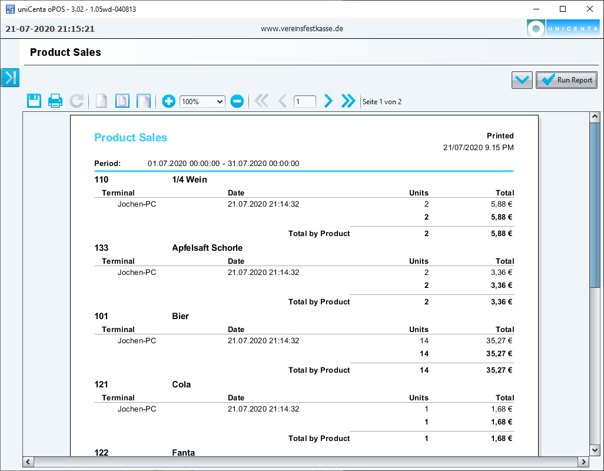This screenshot has height=471, width=604.
Task: Click the Run Report button
Action: click(566, 80)
